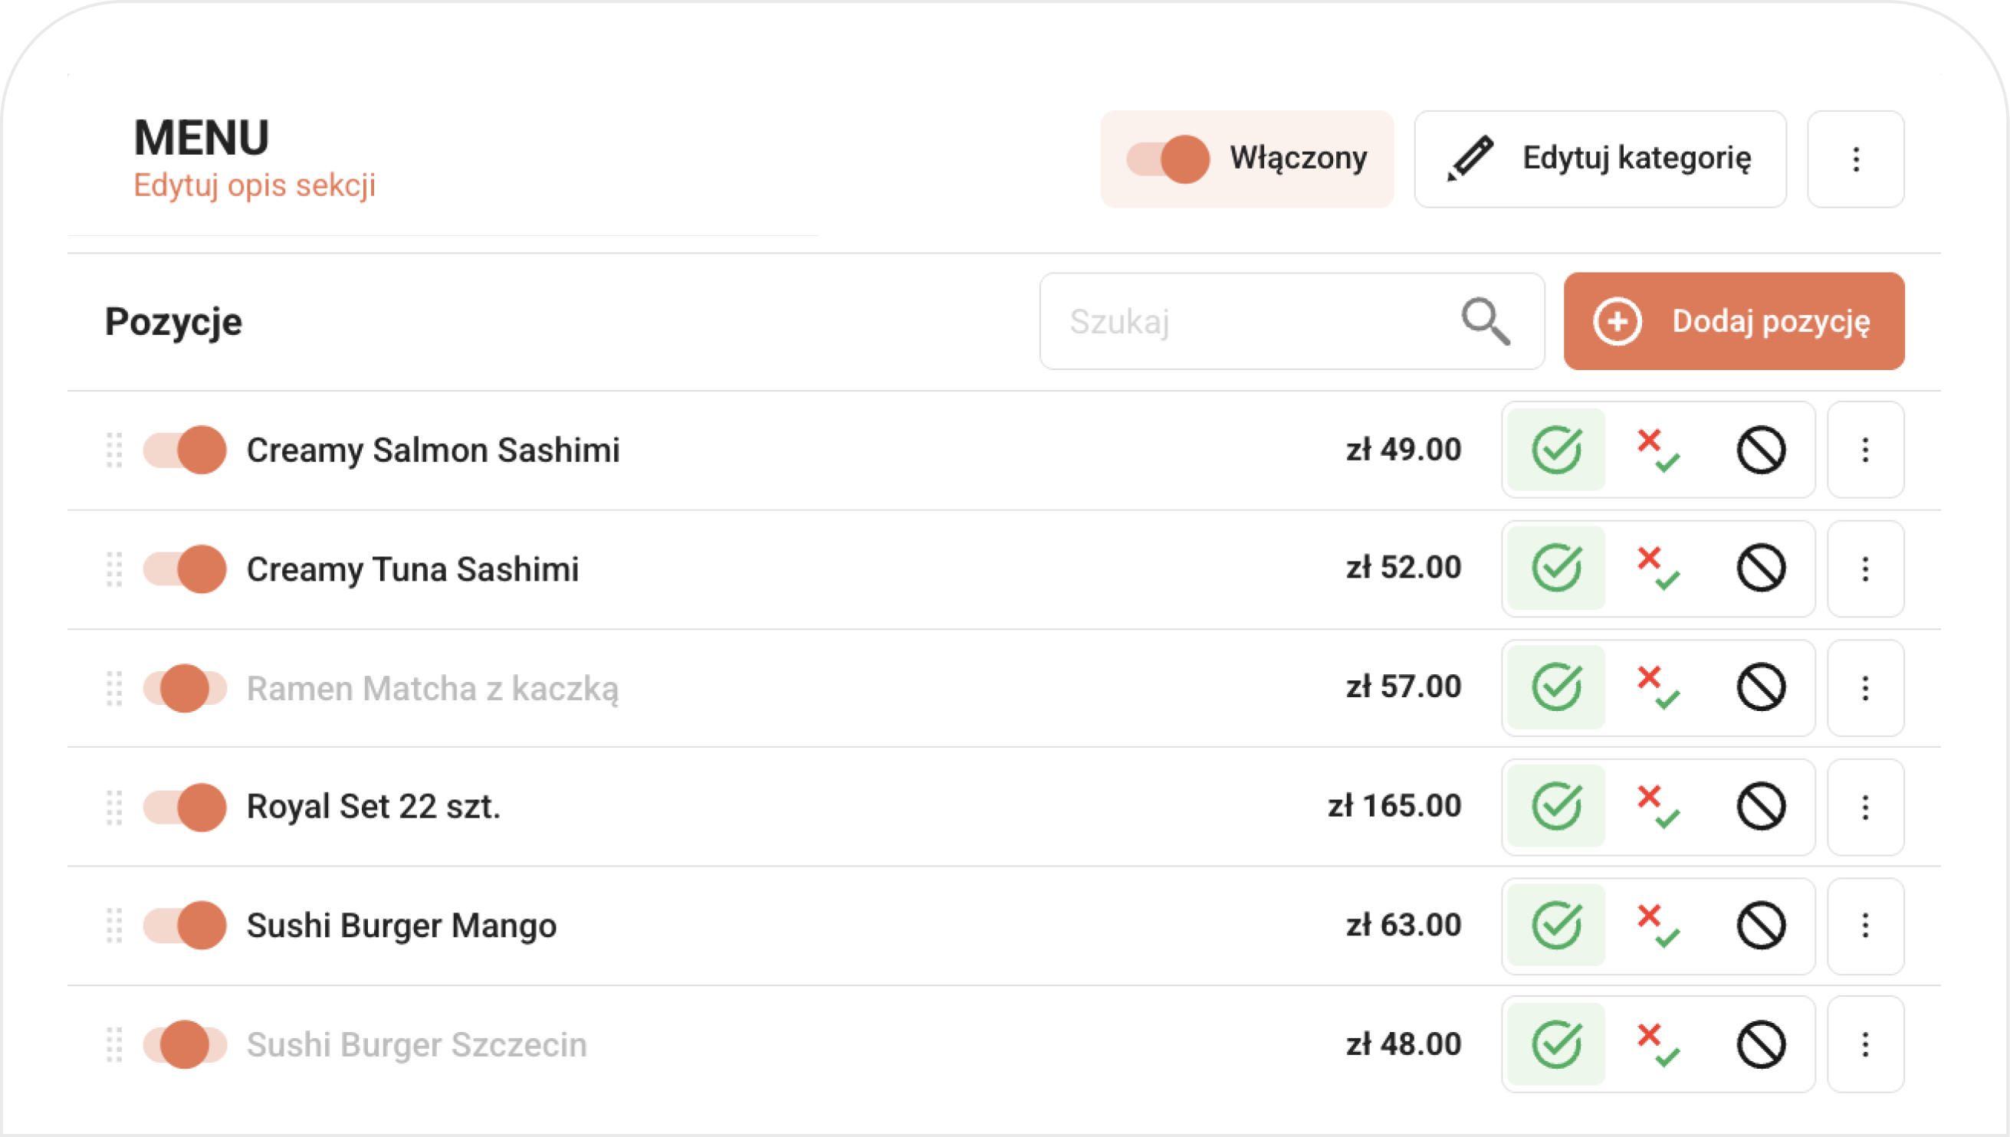Viewport: 2010px width, 1137px height.
Task: Grab the drag handle of Creamy Salmon Sashimi
Action: click(114, 450)
